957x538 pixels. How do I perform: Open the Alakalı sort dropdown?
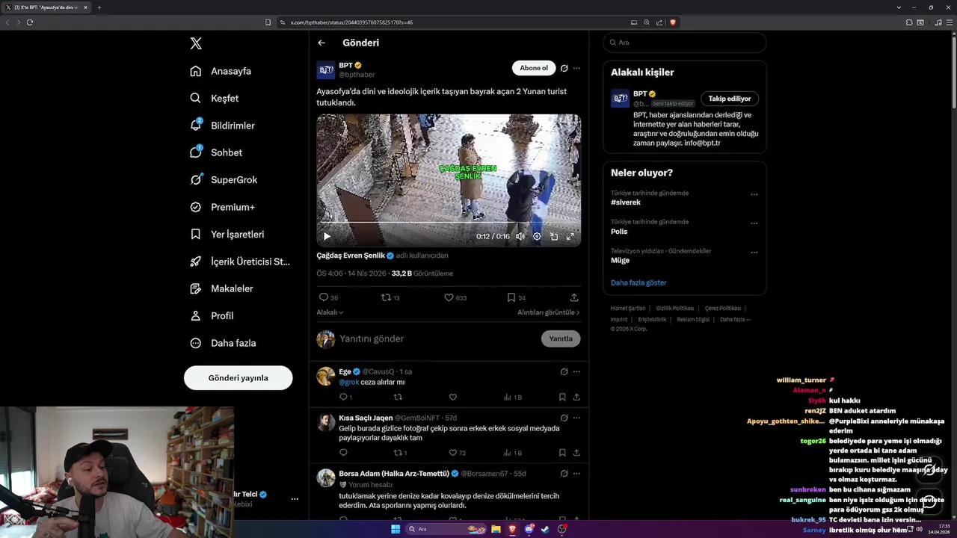tap(330, 312)
